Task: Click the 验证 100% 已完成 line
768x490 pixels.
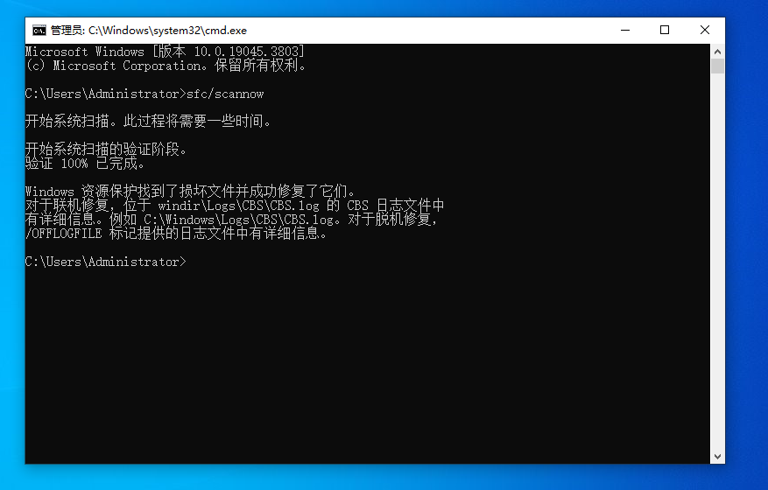Action: tap(85, 164)
